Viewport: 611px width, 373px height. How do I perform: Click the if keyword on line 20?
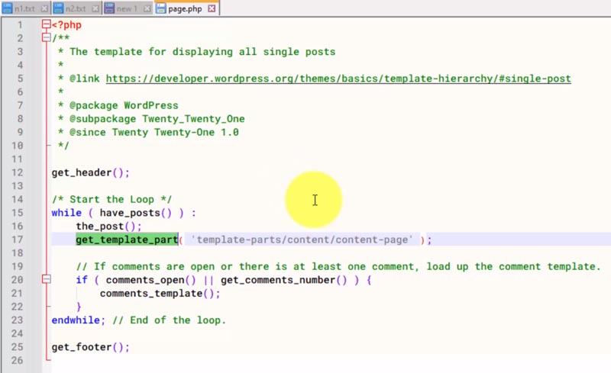tap(82, 280)
